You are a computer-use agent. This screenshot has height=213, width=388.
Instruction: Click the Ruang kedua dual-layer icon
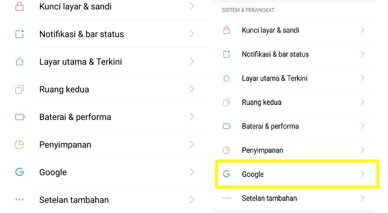point(19,89)
